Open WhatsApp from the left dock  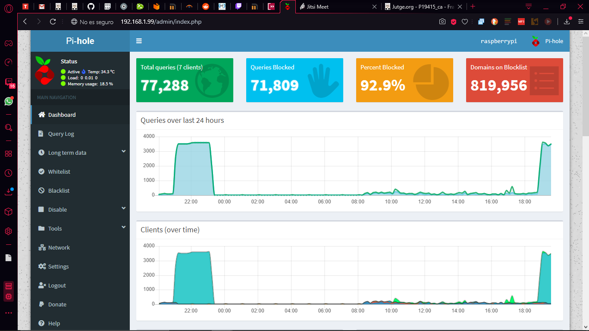[x=8, y=101]
